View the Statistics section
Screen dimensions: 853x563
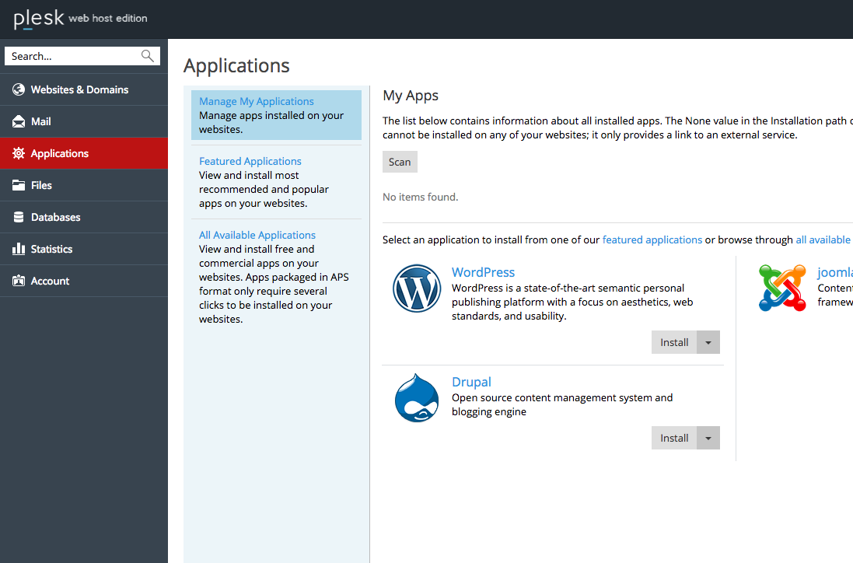(x=84, y=249)
